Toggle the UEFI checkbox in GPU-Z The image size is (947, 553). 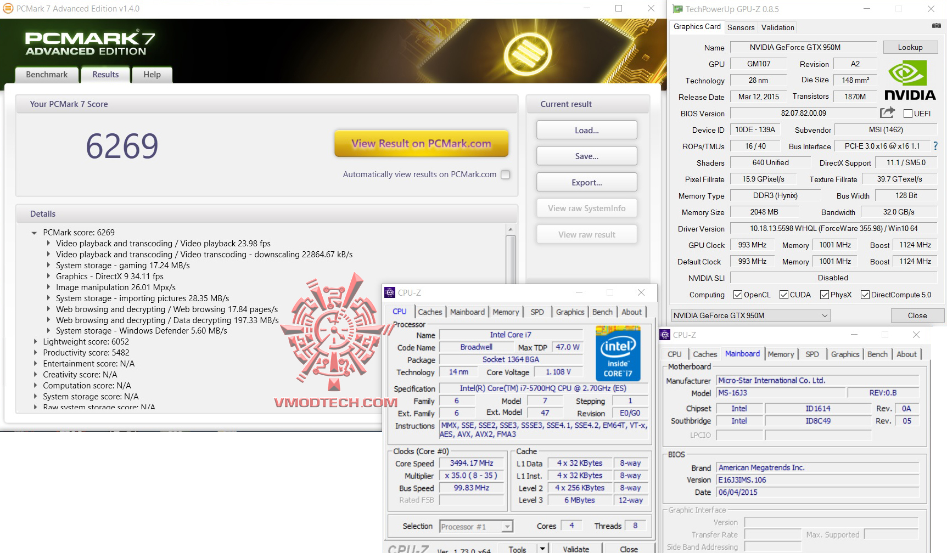point(908,114)
